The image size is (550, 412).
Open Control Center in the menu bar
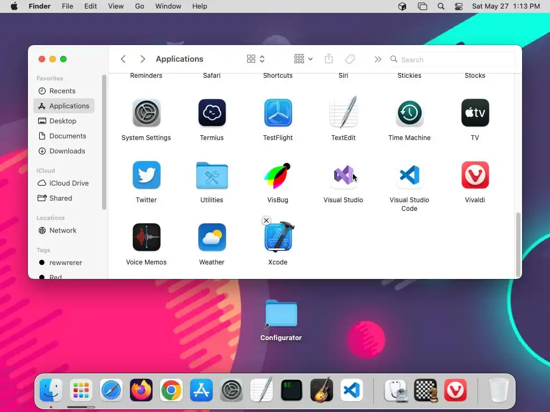[459, 6]
